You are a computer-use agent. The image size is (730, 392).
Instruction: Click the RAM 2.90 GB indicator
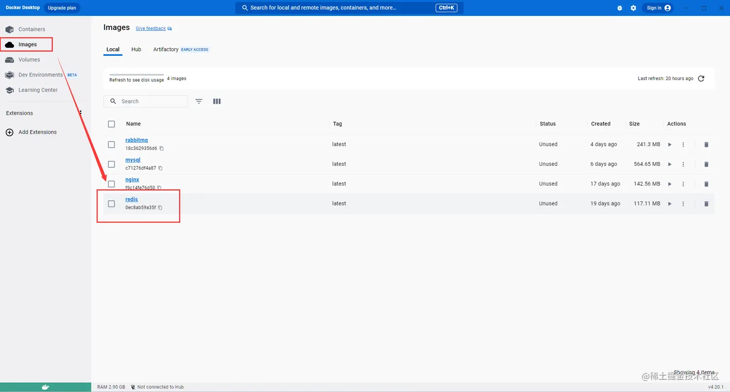(x=111, y=387)
